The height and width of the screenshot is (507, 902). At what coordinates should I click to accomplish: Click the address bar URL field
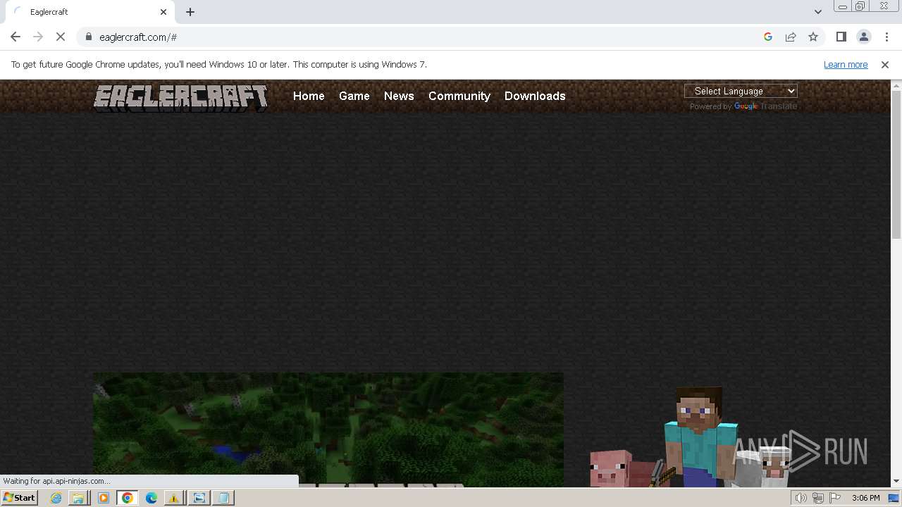pos(423,37)
